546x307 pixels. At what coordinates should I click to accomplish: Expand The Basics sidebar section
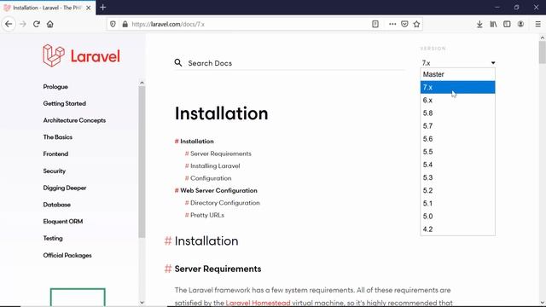coord(58,136)
